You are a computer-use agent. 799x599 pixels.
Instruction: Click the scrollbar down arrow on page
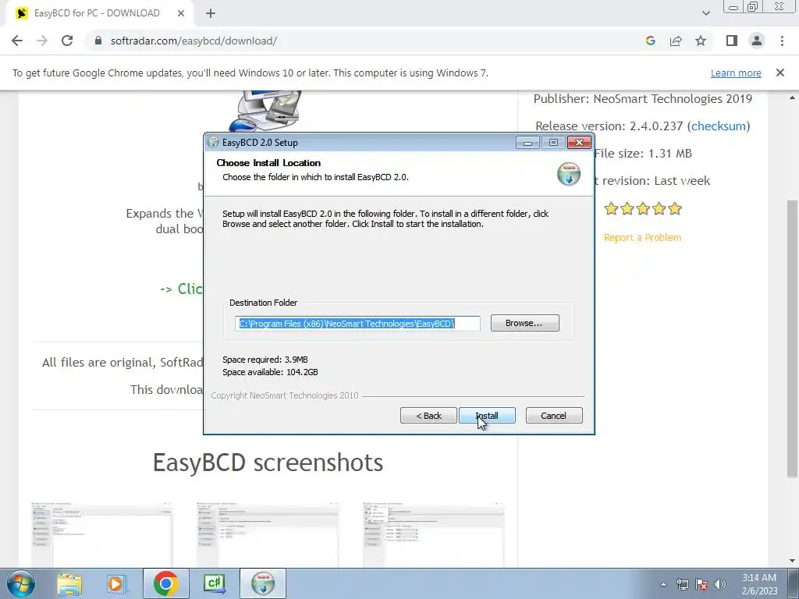click(x=792, y=561)
